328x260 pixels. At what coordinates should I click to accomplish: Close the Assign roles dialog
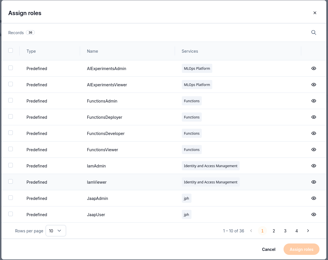(x=315, y=13)
